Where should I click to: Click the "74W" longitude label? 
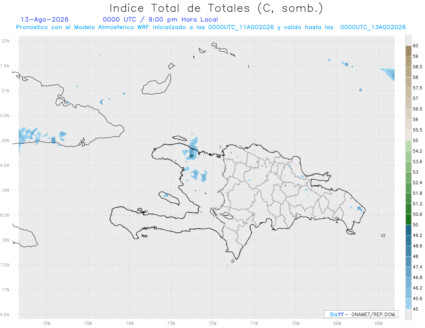129,323
